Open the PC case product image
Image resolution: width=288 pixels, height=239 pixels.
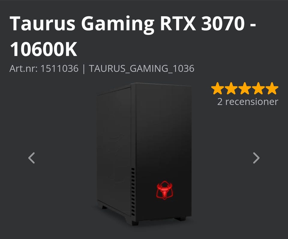tap(144, 154)
